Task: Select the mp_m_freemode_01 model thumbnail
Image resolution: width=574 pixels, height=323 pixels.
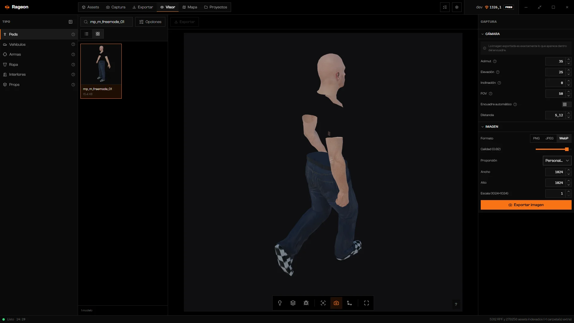Action: pos(101,71)
